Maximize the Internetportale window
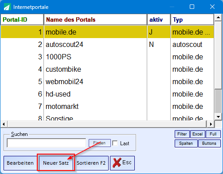The height and width of the screenshot is (174, 223). click(192, 7)
